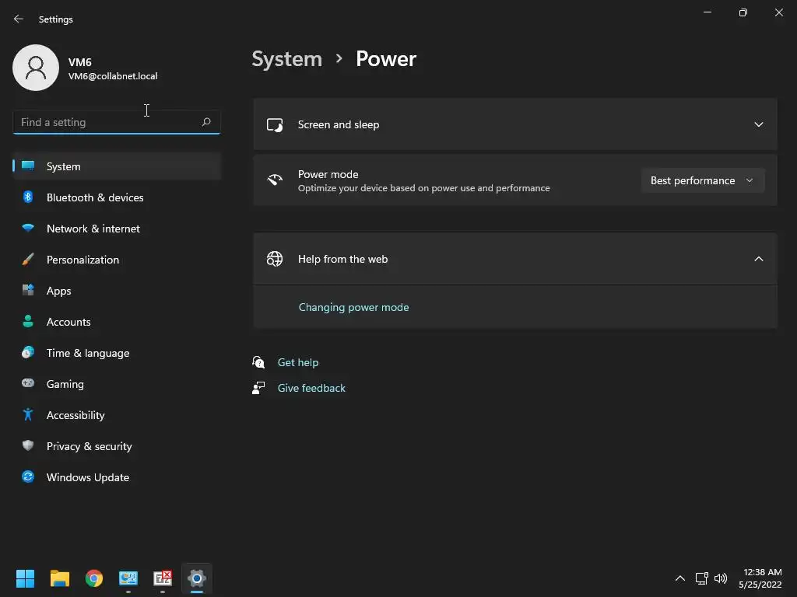Open Apps settings page
The width and height of the screenshot is (797, 597).
point(117,291)
